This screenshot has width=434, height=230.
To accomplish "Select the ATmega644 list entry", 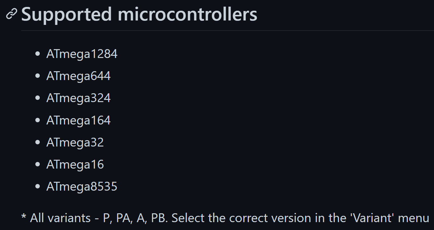I will (79, 76).
